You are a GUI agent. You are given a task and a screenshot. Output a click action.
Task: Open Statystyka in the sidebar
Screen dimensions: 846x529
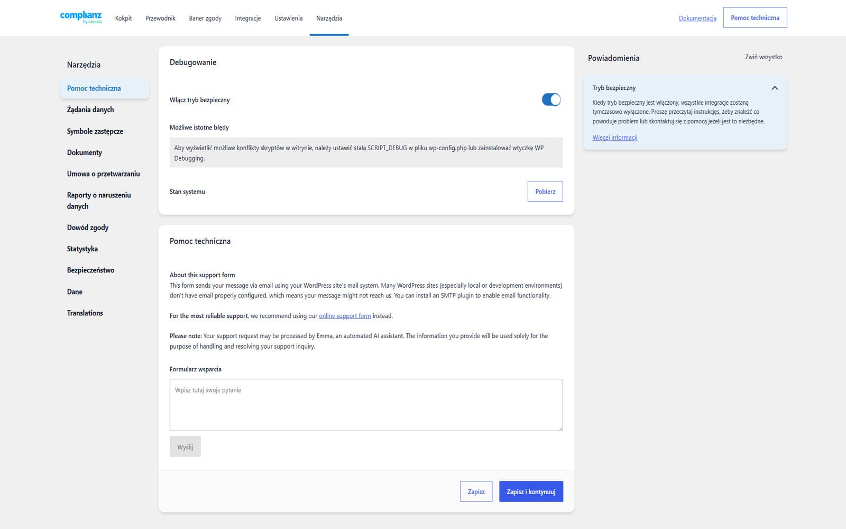(82, 249)
